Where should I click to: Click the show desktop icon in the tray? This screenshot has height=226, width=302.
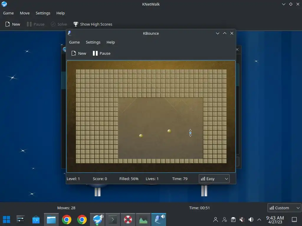point(294,220)
